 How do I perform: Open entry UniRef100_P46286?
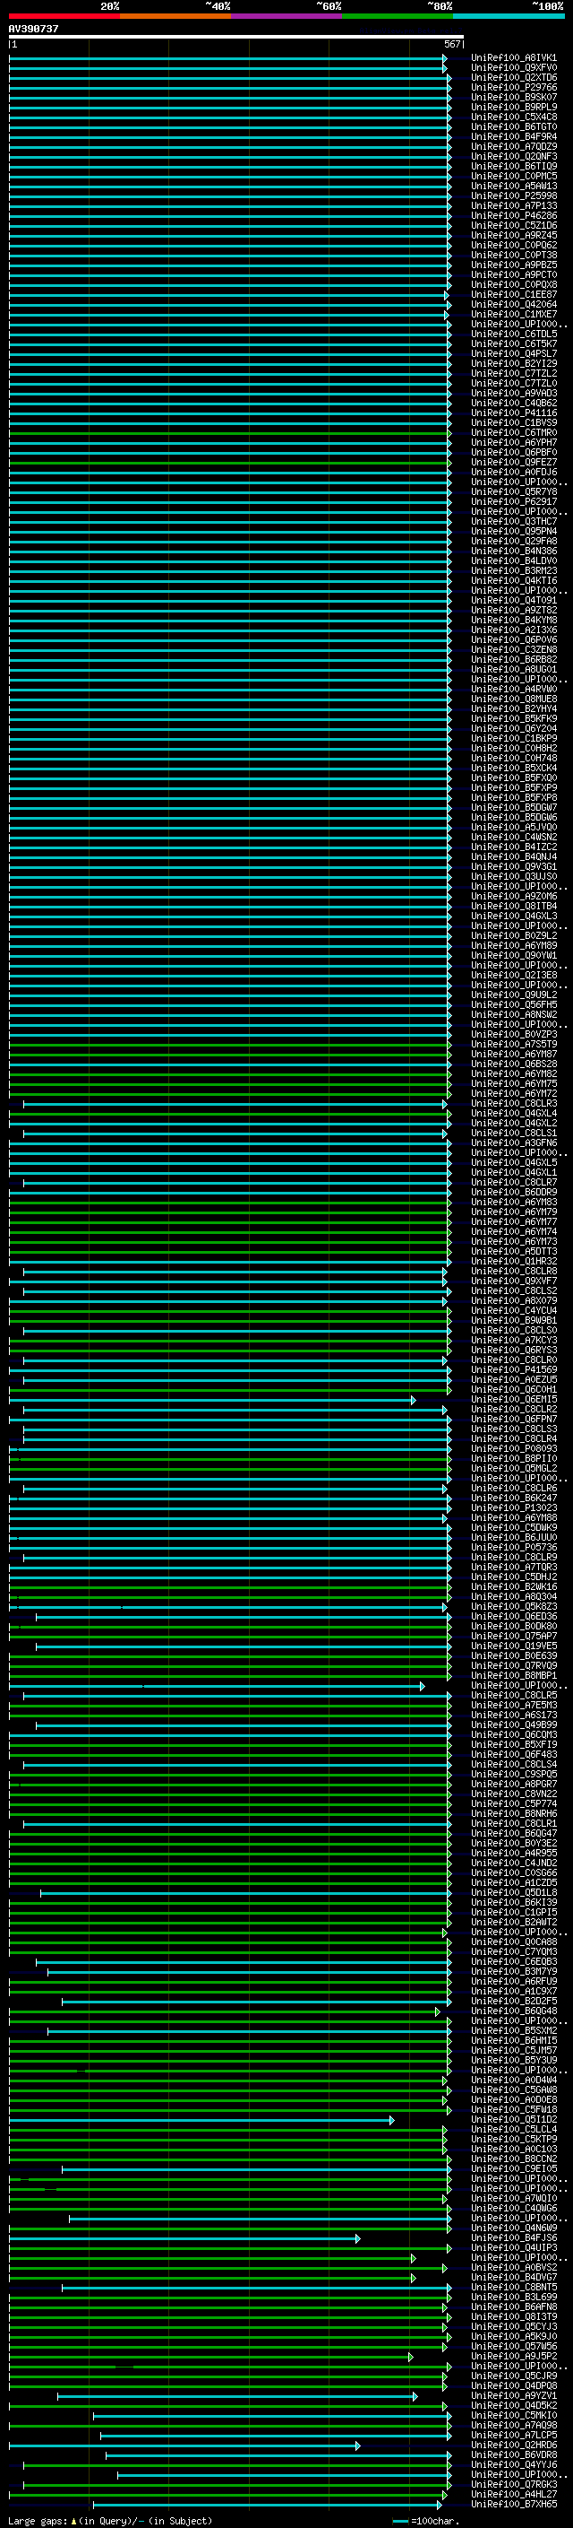point(513,216)
